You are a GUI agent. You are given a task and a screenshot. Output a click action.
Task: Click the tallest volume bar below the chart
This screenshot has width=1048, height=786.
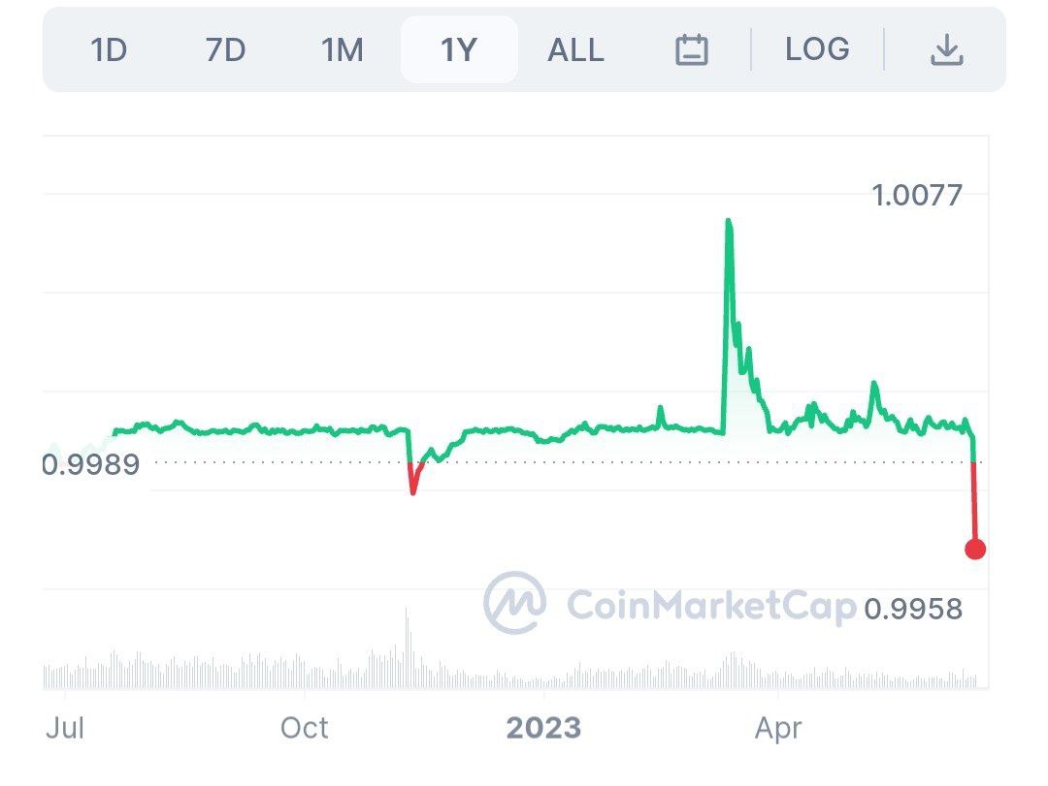[x=406, y=645]
